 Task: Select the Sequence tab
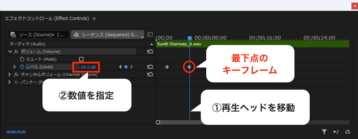(x=107, y=34)
